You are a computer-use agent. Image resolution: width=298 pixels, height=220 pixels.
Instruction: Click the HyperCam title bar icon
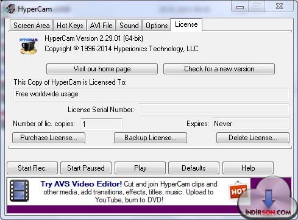click(10, 9)
